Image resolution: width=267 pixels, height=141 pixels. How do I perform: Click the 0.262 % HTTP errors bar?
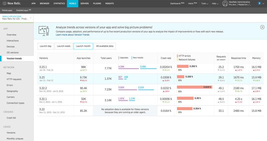click(183, 66)
